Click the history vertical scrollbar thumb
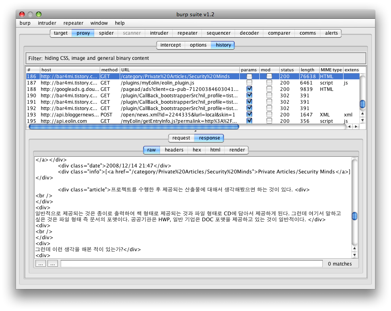 coord(363,104)
